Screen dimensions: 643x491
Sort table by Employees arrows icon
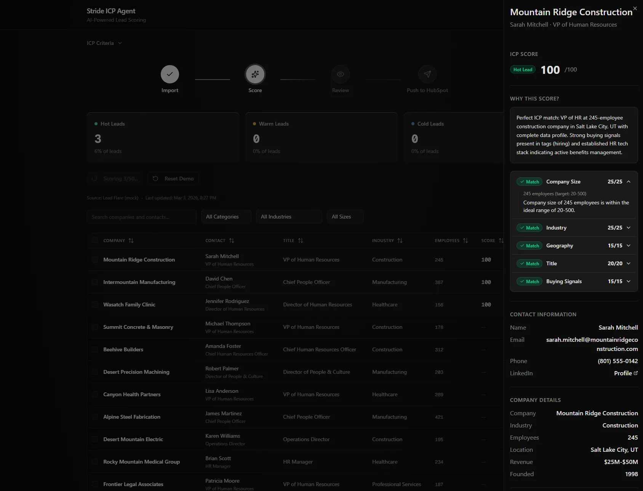[x=465, y=241]
